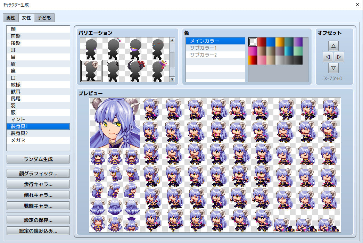Nudge the character down with the offset arrow

click(333, 68)
